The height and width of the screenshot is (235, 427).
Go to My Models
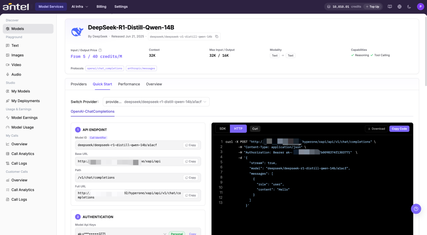click(28, 91)
